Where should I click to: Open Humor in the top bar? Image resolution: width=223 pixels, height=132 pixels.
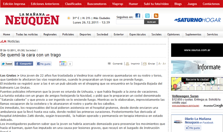(133, 4)
